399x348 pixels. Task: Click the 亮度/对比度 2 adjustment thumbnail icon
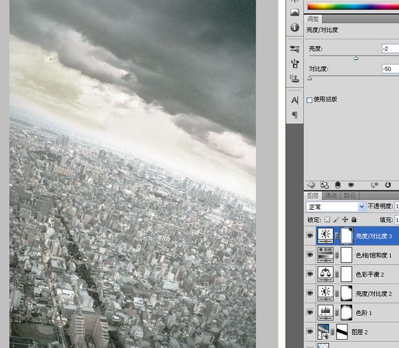[x=325, y=293]
